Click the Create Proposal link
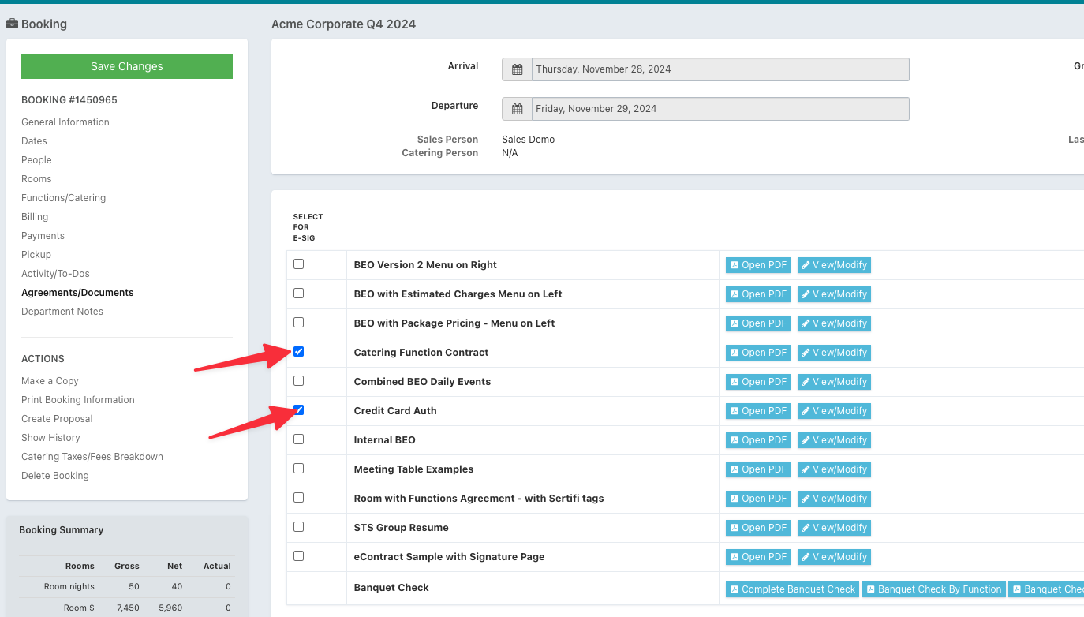Viewport: 1084px width, 617px height. tap(57, 419)
